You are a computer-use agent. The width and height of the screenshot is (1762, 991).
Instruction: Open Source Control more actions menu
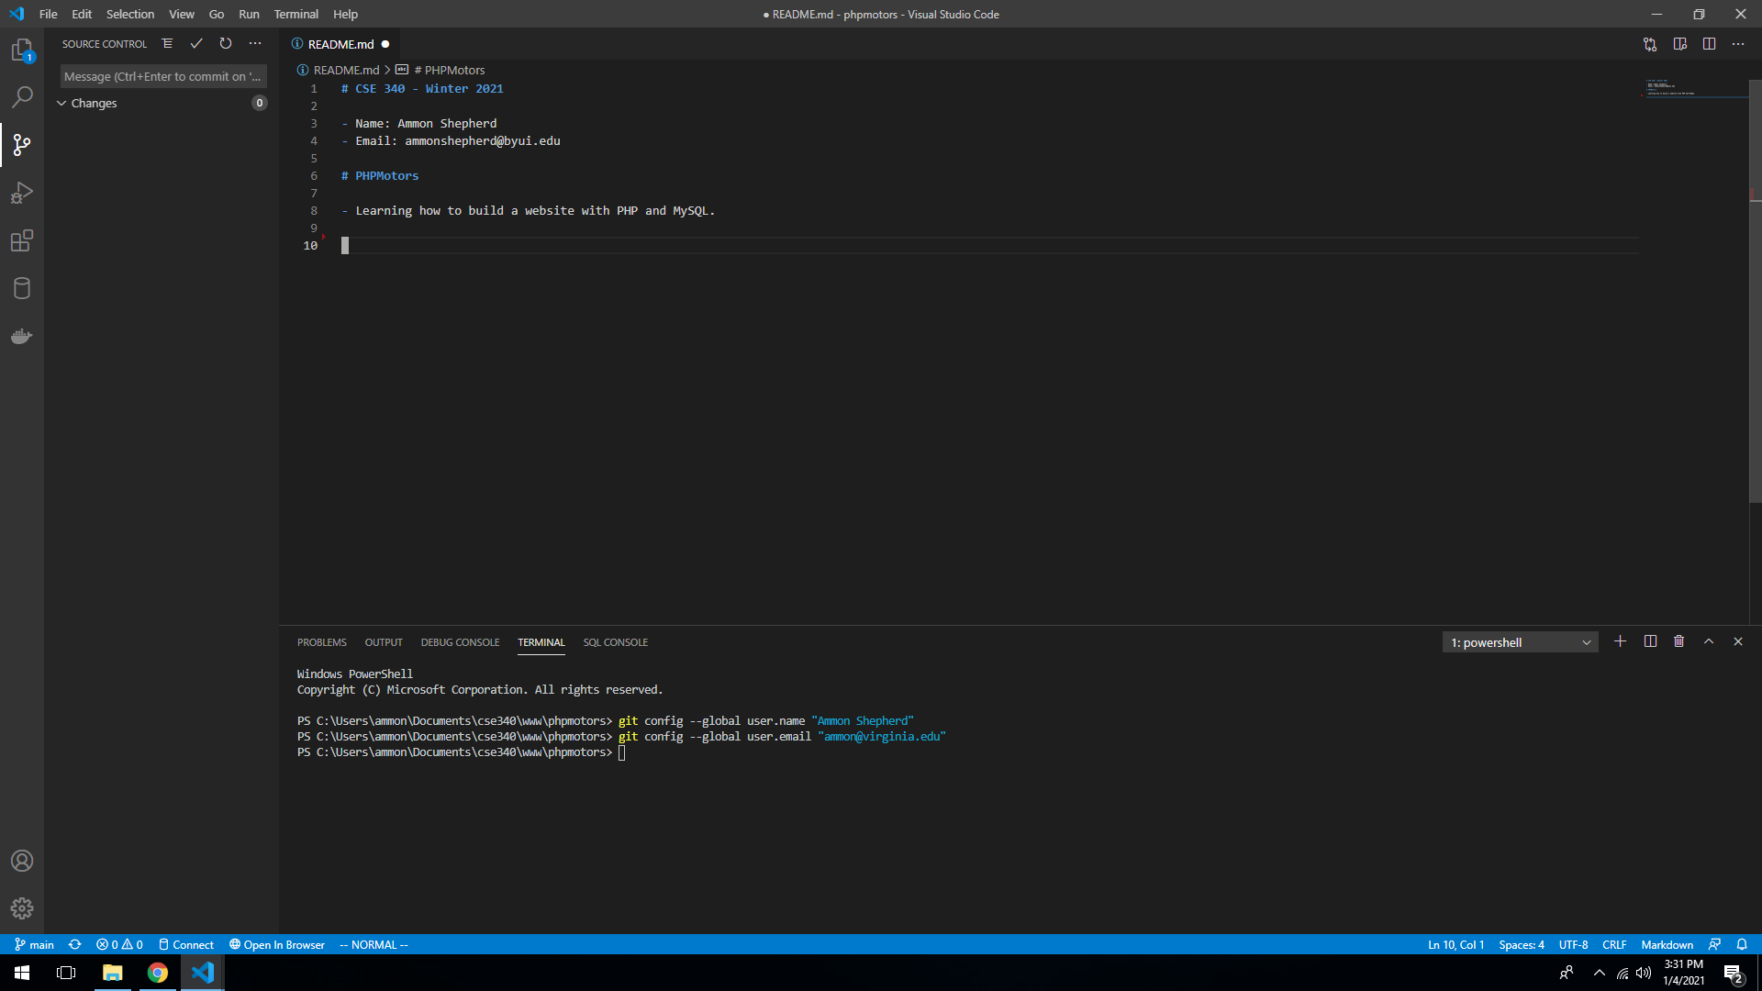coord(255,43)
